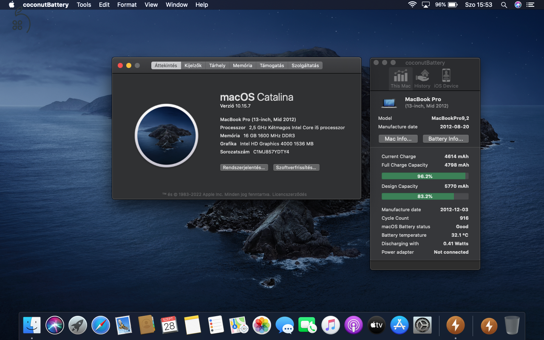Image resolution: width=544 pixels, height=340 pixels.
Task: Switch to the Kijelzők tab
Action: click(x=193, y=65)
